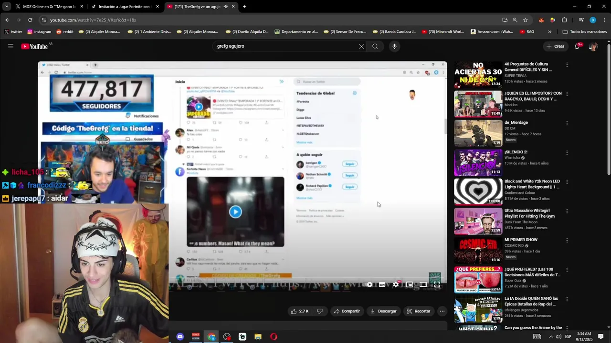611x343 pixels.
Task: Run the search with the magnifier button
Action: pos(375,46)
